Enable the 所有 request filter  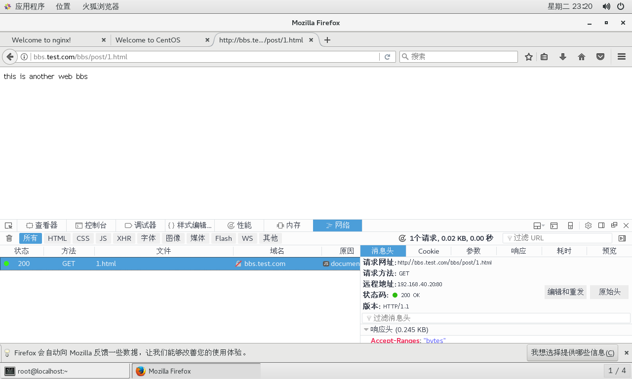tap(31, 238)
